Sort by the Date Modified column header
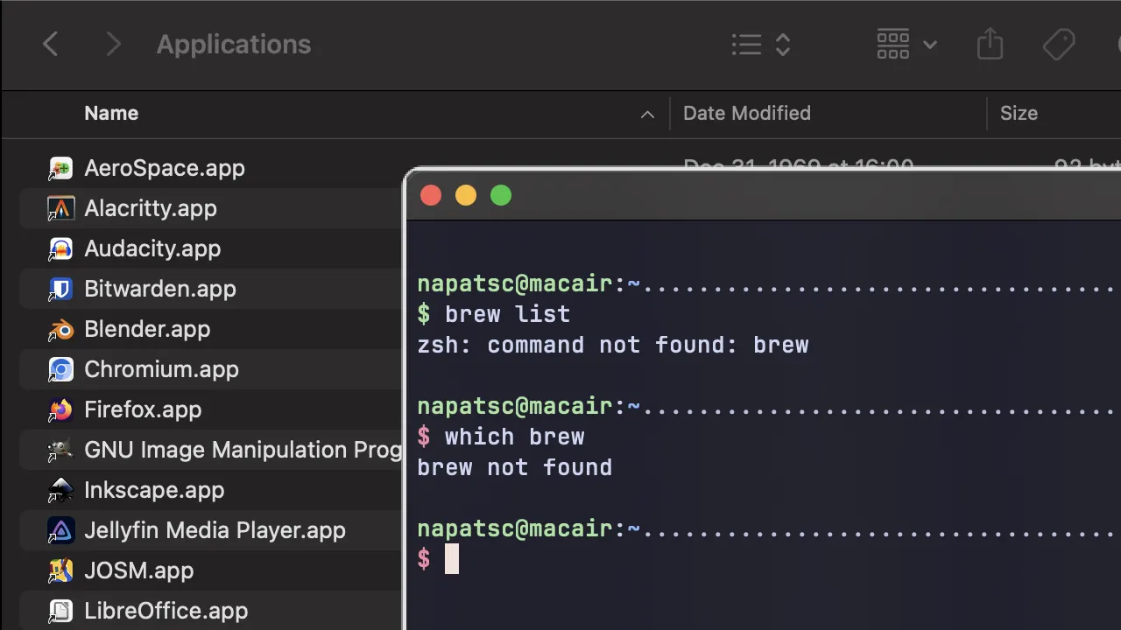This screenshot has width=1121, height=630. click(x=747, y=114)
